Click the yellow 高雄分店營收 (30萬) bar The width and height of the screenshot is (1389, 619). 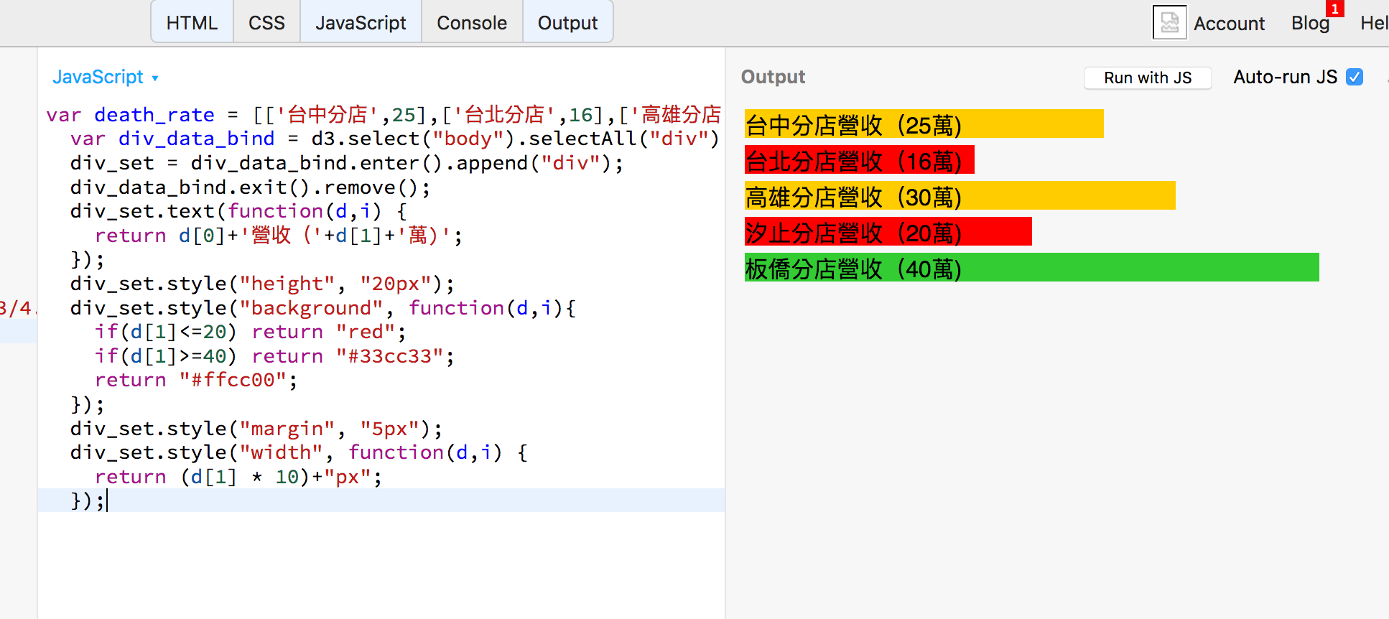960,195
